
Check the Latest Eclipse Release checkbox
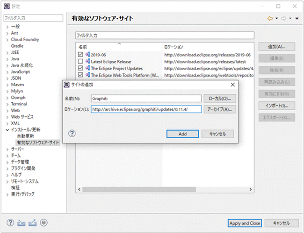80,61
